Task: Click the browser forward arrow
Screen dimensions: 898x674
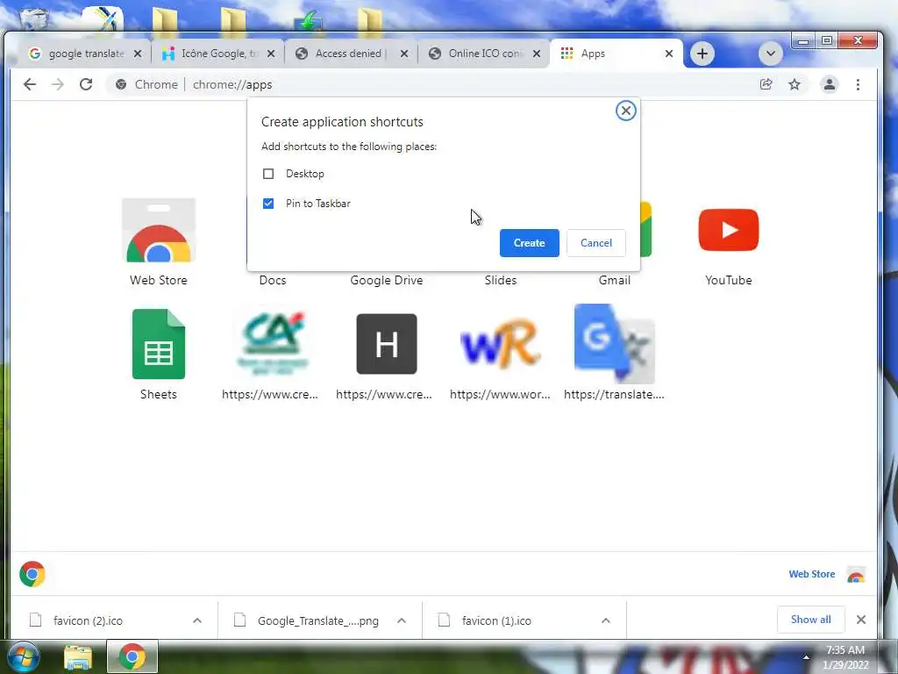Action: pyautogui.click(x=58, y=85)
